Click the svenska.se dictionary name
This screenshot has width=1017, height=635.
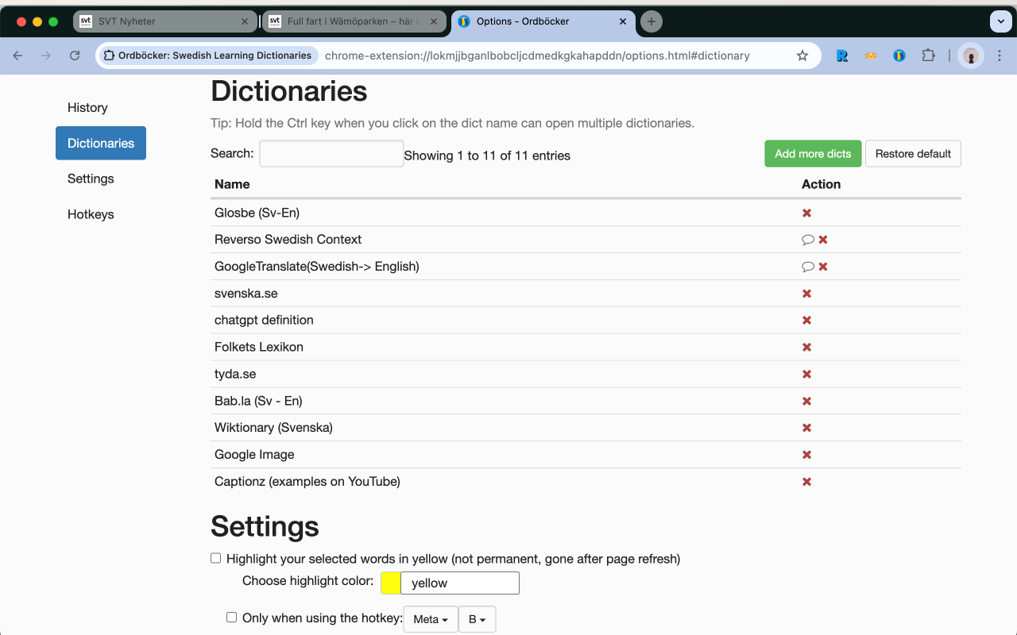tap(246, 294)
